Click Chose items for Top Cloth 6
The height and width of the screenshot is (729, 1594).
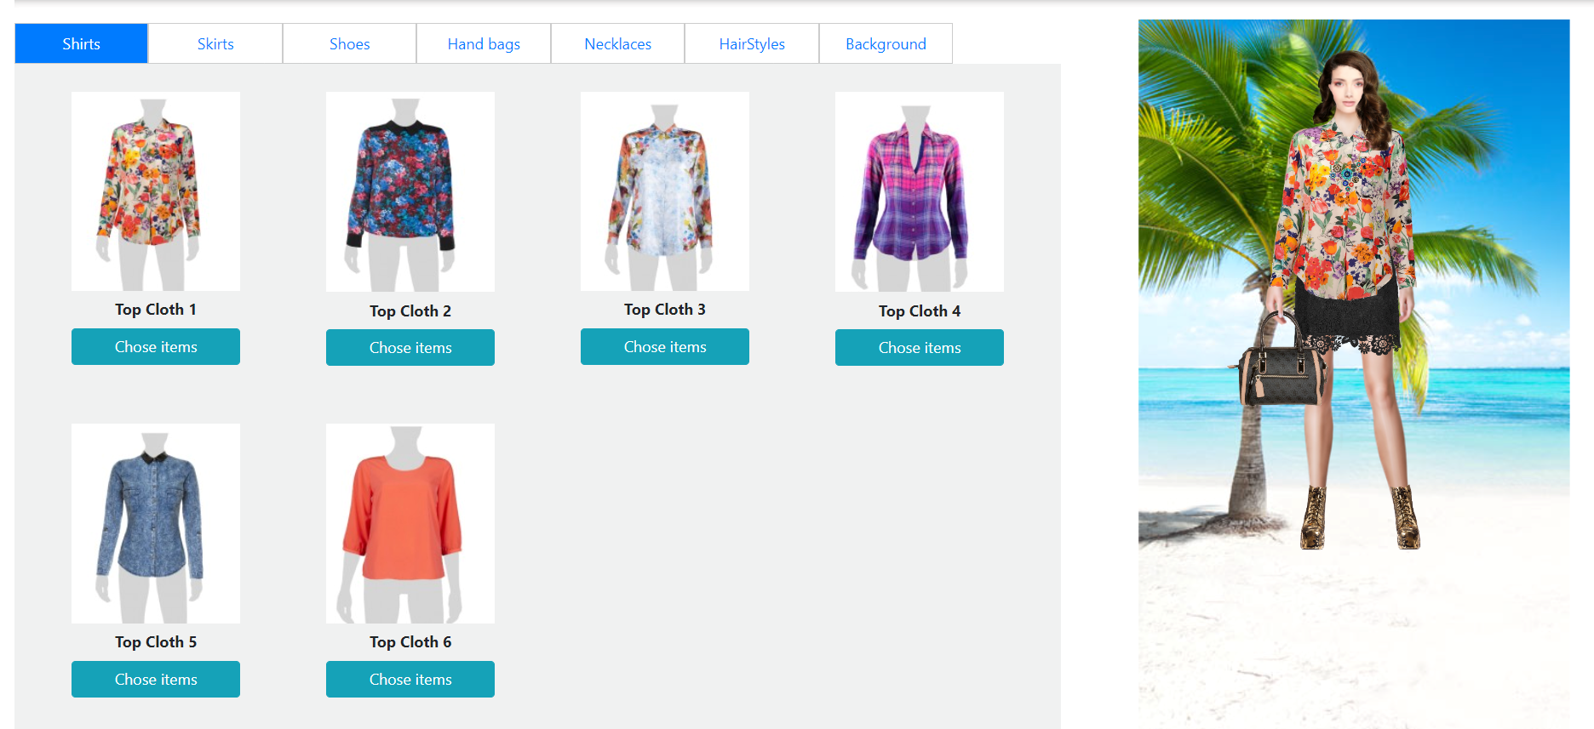(410, 679)
